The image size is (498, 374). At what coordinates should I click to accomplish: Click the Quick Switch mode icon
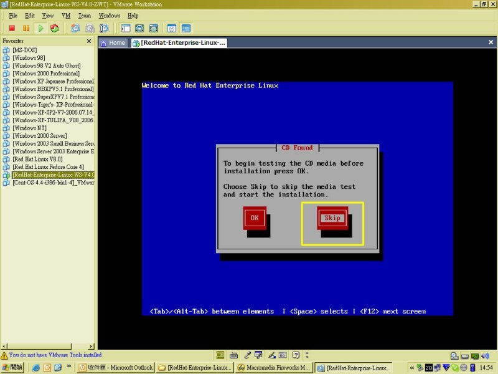coord(139,28)
